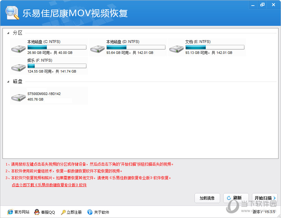Click the 本地磁盘 (C: NTFS) label
281x218 pixels.
(x=44, y=42)
